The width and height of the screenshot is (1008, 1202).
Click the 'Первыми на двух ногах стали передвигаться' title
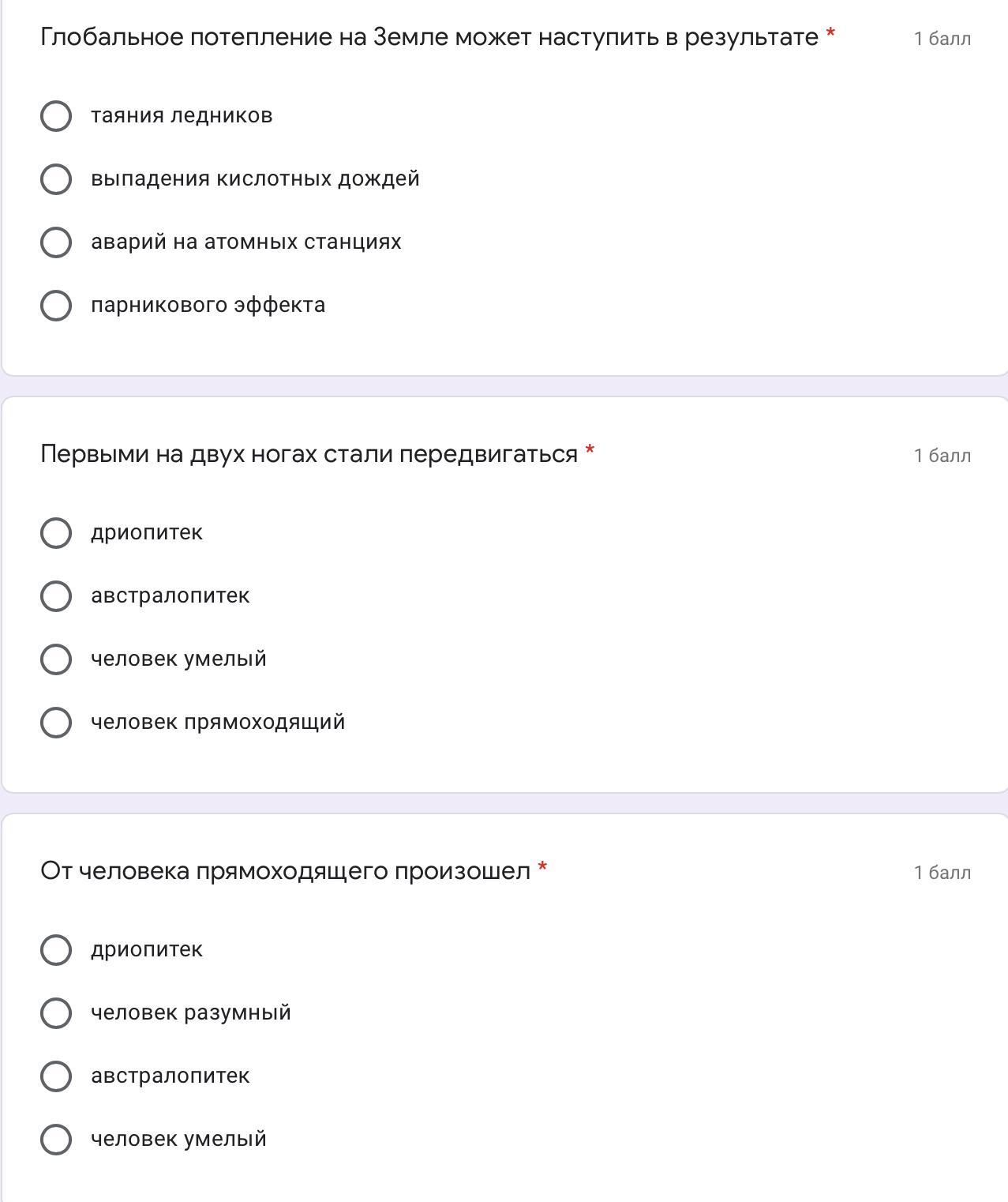(309, 454)
